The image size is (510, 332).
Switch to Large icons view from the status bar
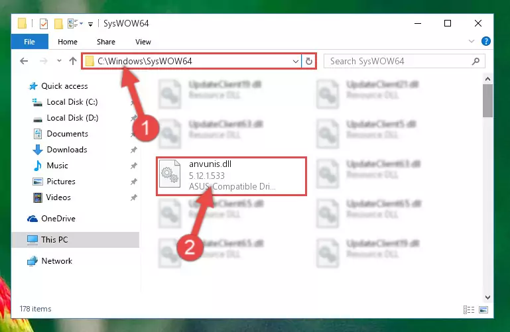483,309
